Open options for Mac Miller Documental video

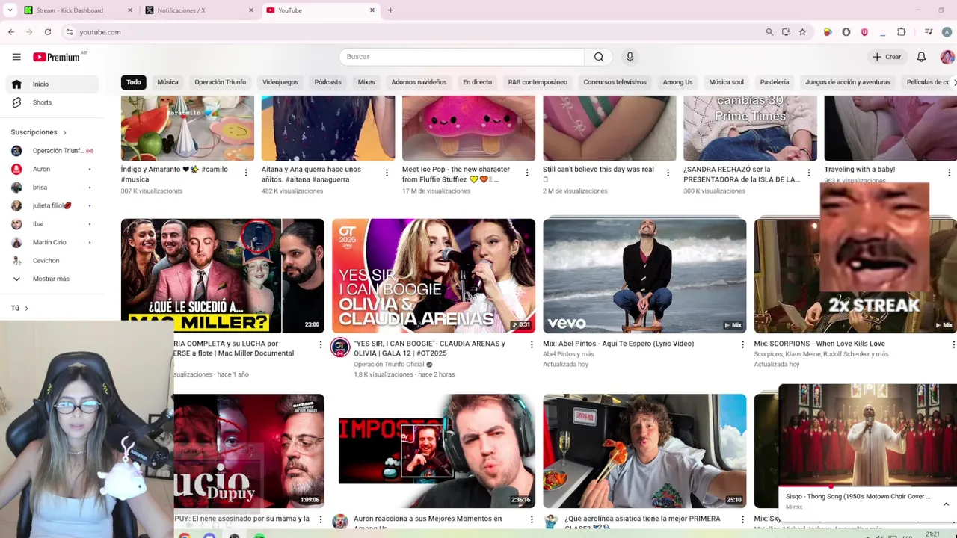pyautogui.click(x=321, y=344)
